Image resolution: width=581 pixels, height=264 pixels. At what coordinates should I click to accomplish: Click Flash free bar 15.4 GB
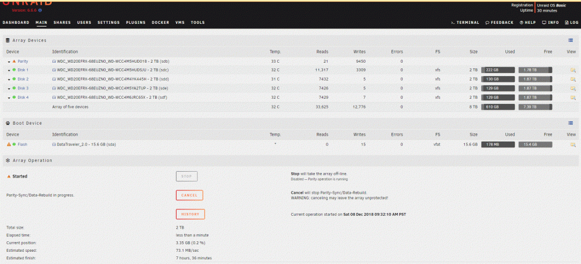coord(536,144)
